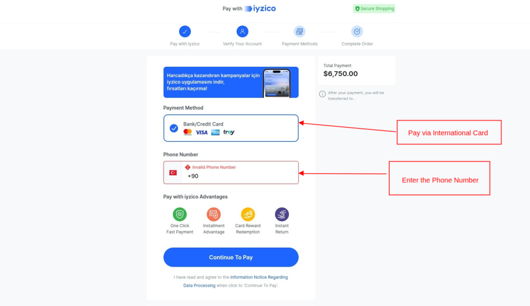530x306 pixels.
Task: Click the Instant Return caption
Action: click(x=282, y=228)
